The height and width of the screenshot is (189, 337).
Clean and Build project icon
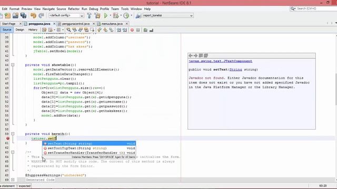coord(97,15)
